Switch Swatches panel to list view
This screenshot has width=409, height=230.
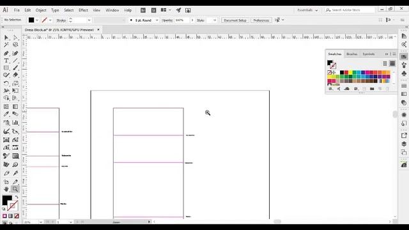coord(385,64)
